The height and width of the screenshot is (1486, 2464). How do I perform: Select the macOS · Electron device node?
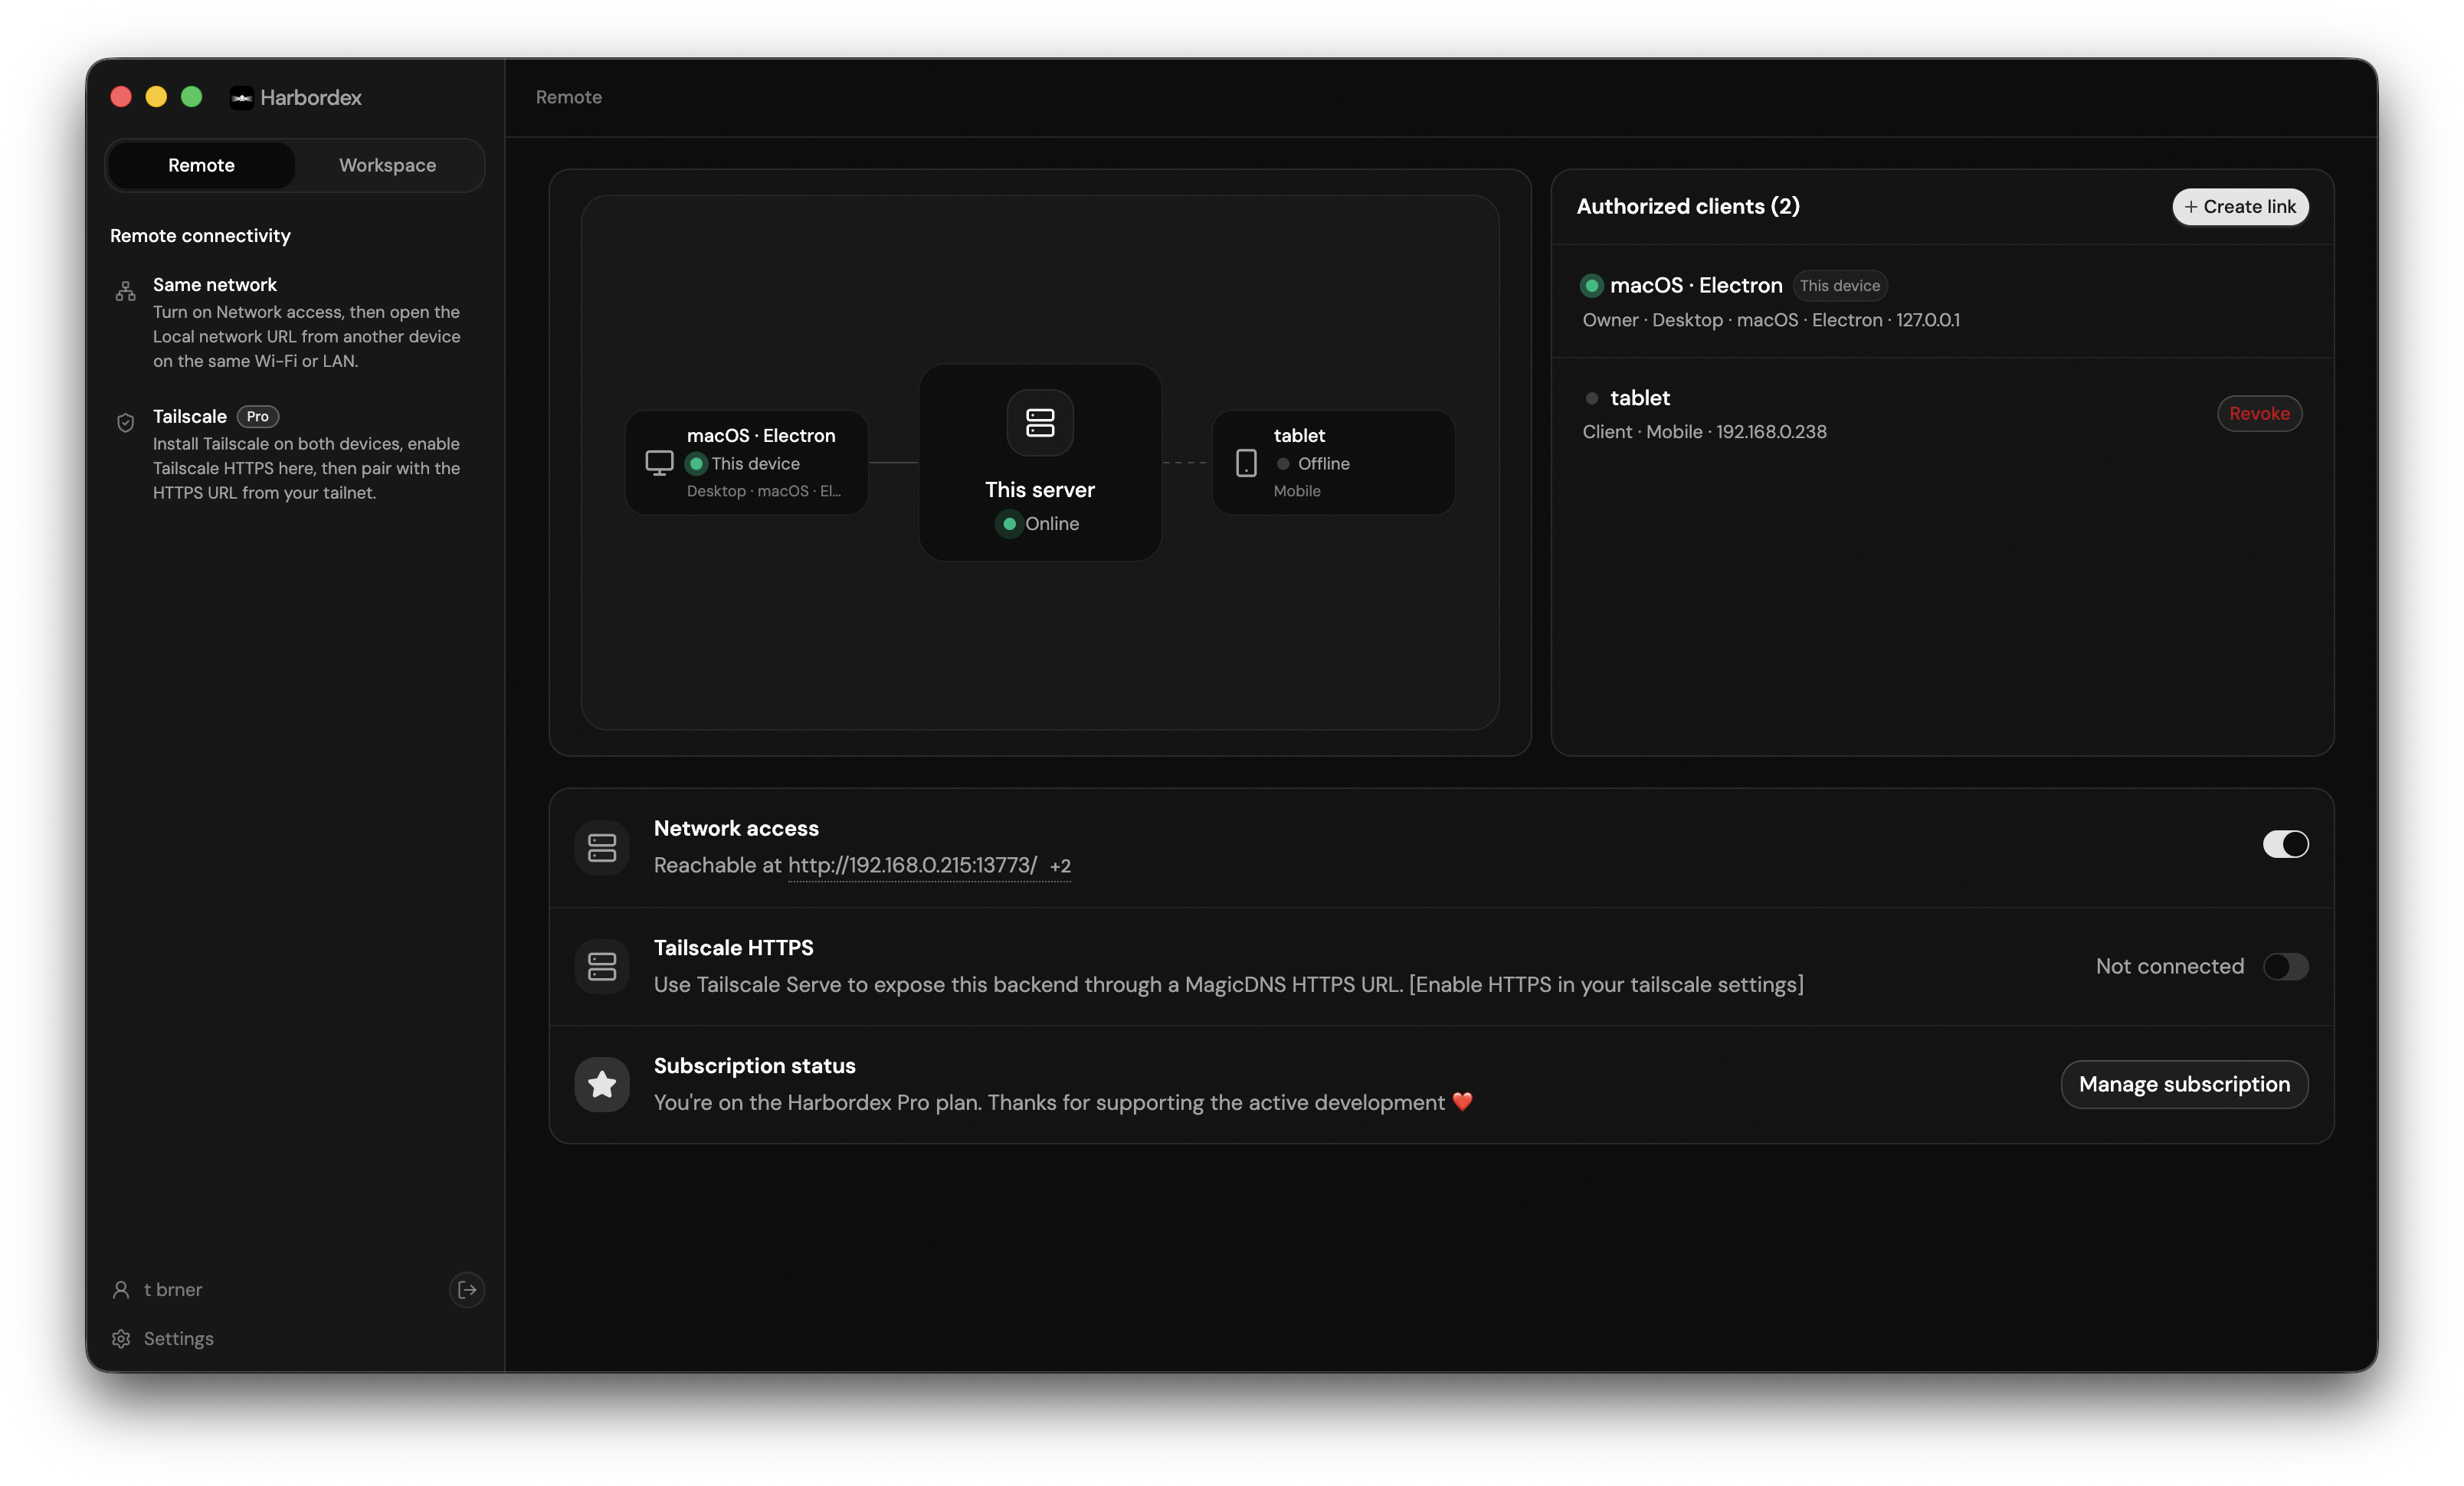click(747, 463)
